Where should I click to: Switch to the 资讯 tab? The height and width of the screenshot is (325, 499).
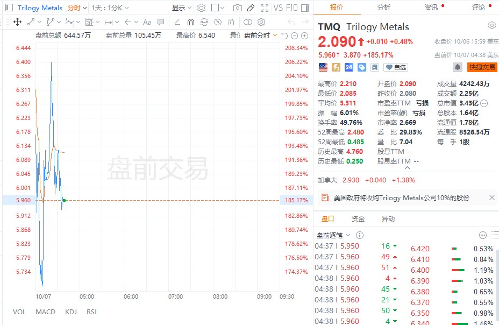[431, 8]
